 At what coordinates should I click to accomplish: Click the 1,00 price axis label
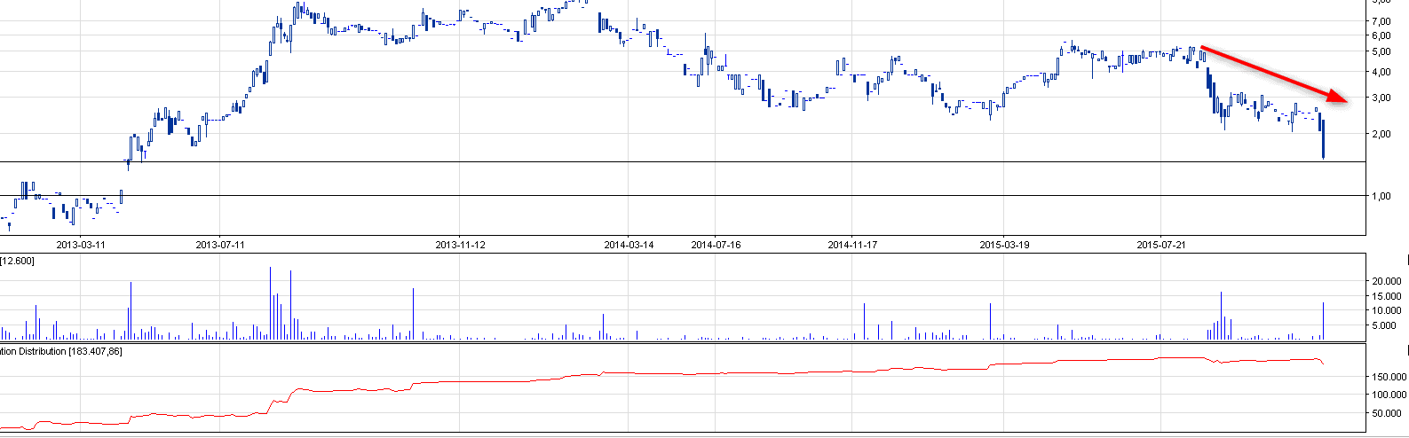pos(1381,197)
